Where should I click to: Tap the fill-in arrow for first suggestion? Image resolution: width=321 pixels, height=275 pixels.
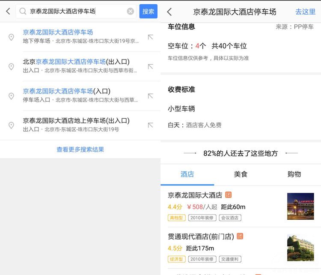[x=150, y=37]
